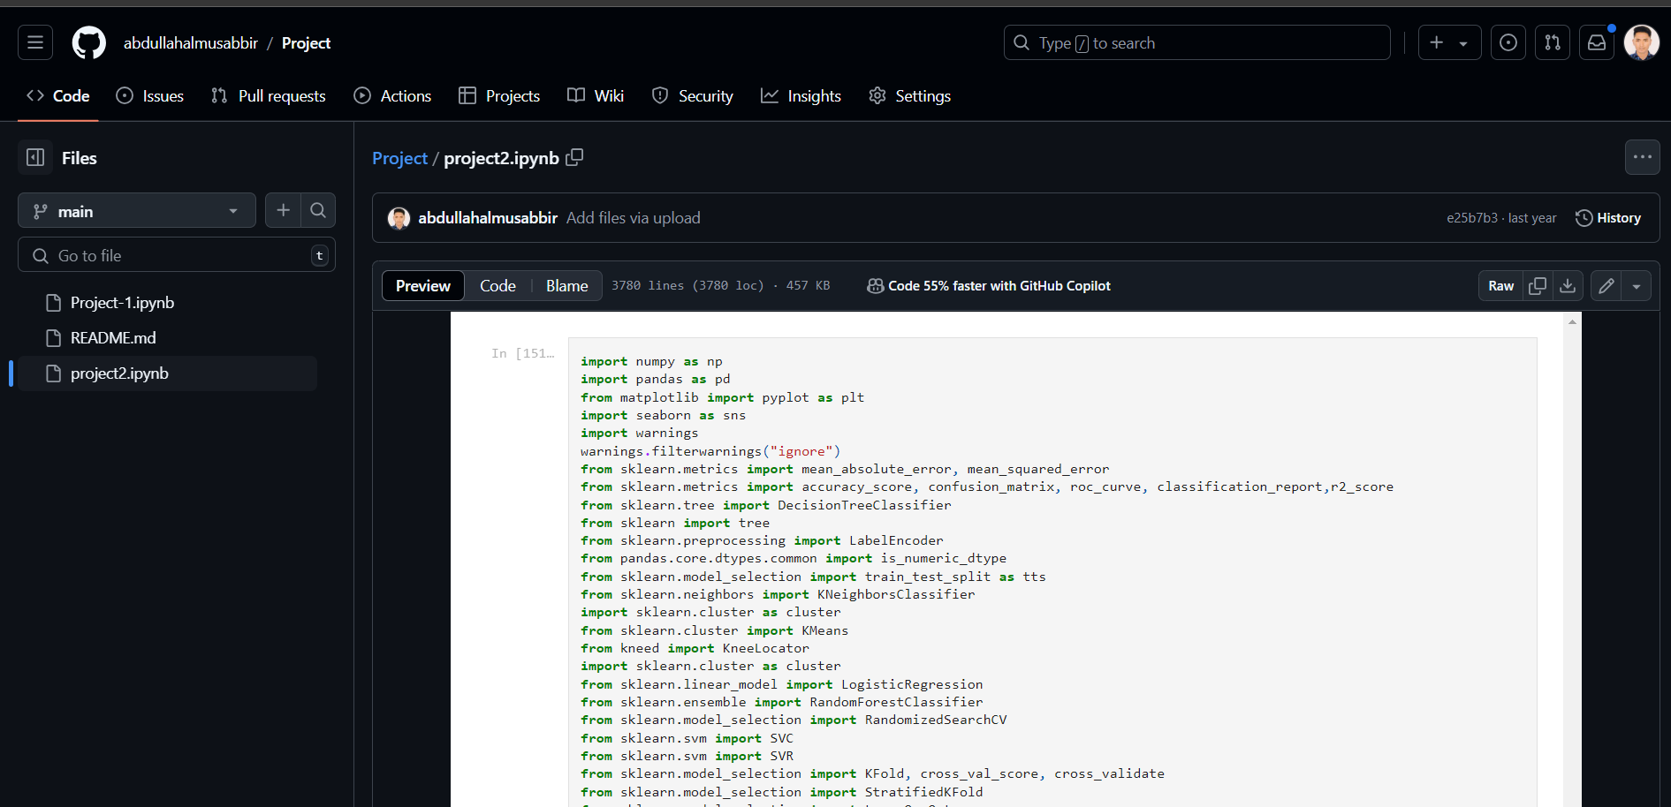Viewport: 1671px width, 807px height.
Task: Open the Insights tab
Action: (x=801, y=95)
